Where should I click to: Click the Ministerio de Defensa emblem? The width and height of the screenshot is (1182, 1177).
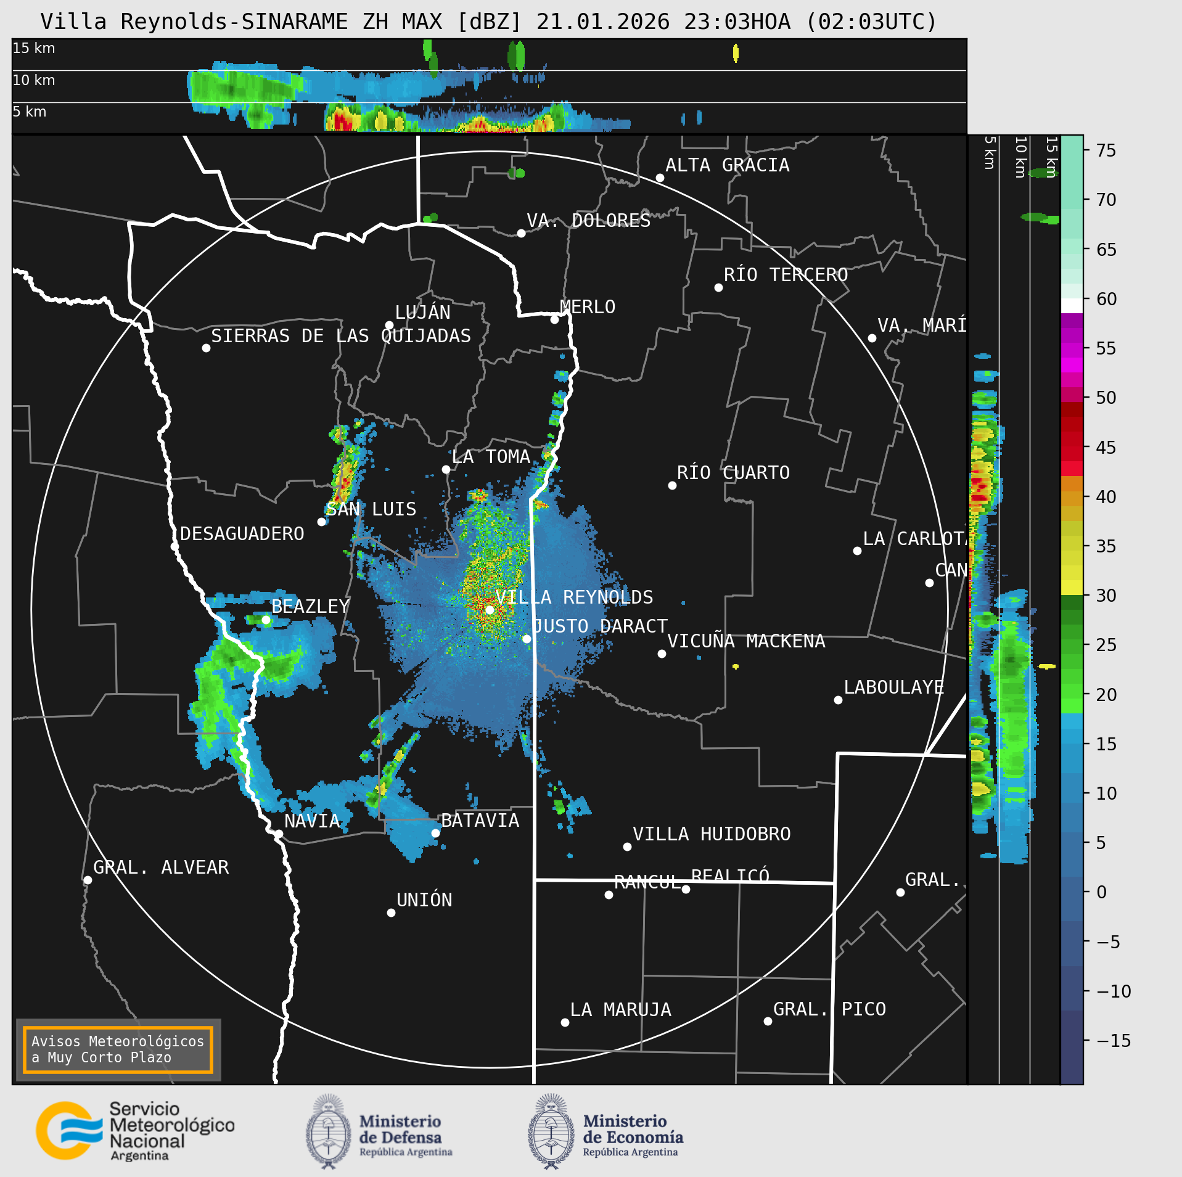click(328, 1131)
